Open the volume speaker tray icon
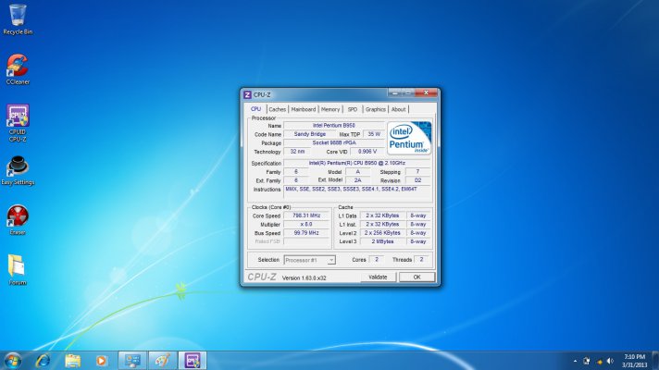659x370 pixels. (610, 361)
